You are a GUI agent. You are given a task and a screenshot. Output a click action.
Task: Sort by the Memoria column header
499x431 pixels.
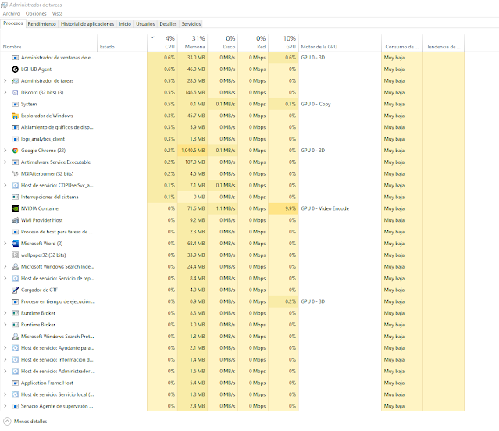(x=192, y=43)
